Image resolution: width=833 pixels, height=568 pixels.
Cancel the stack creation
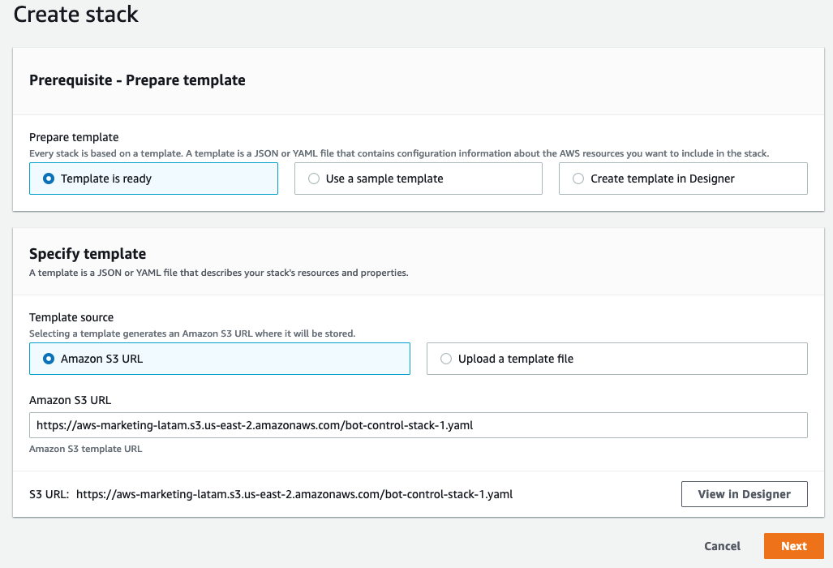(x=722, y=546)
